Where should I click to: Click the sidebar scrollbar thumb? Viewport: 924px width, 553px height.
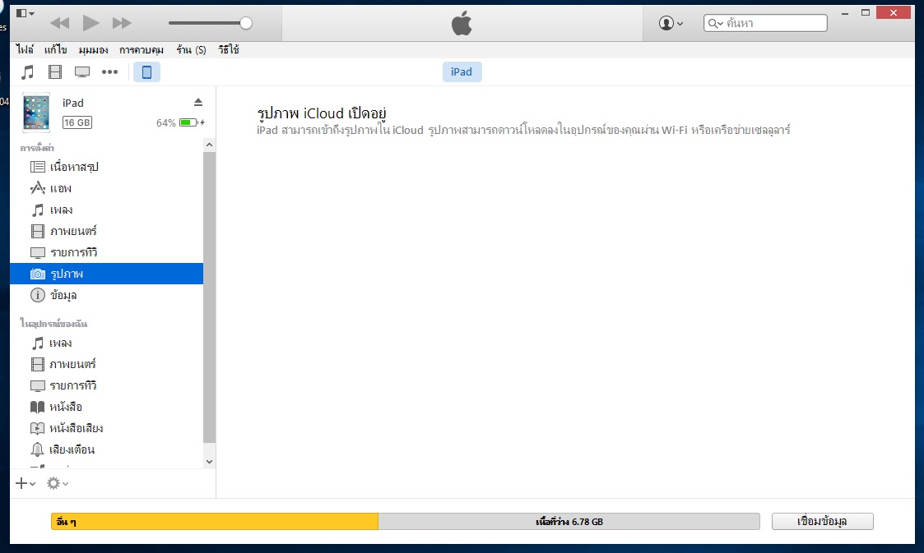(x=209, y=297)
